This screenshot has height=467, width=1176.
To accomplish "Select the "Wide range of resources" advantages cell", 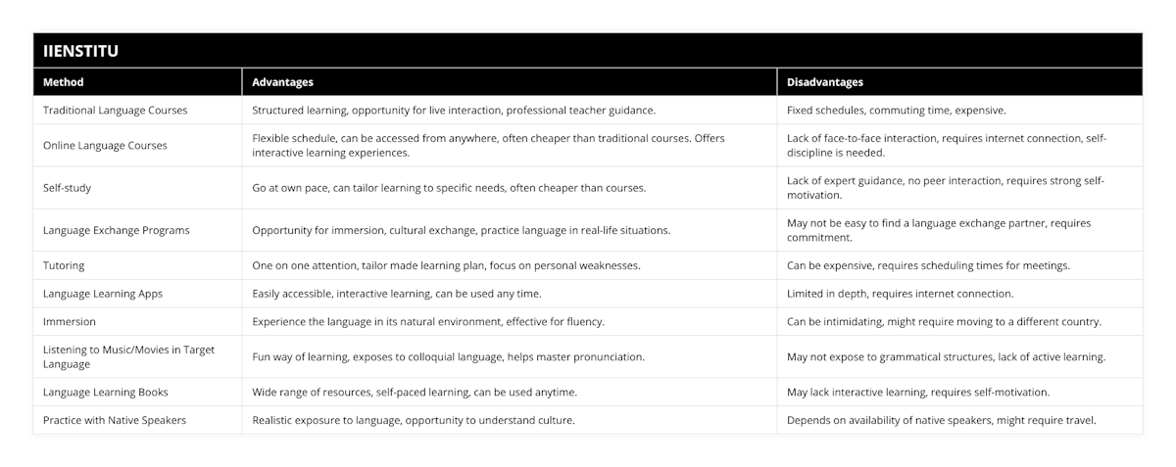I will point(415,392).
